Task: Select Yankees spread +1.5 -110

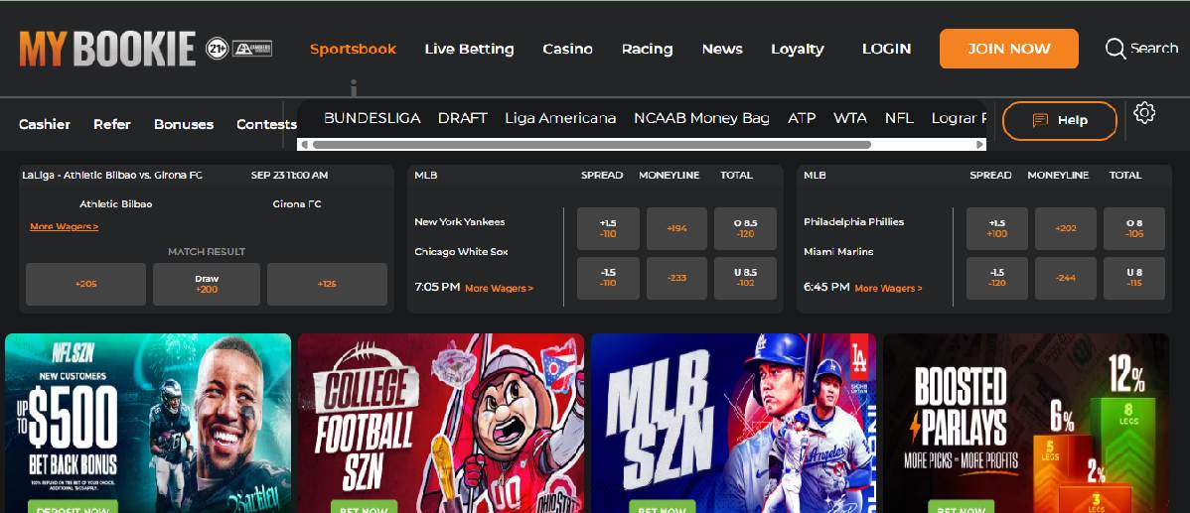Action: click(x=608, y=229)
